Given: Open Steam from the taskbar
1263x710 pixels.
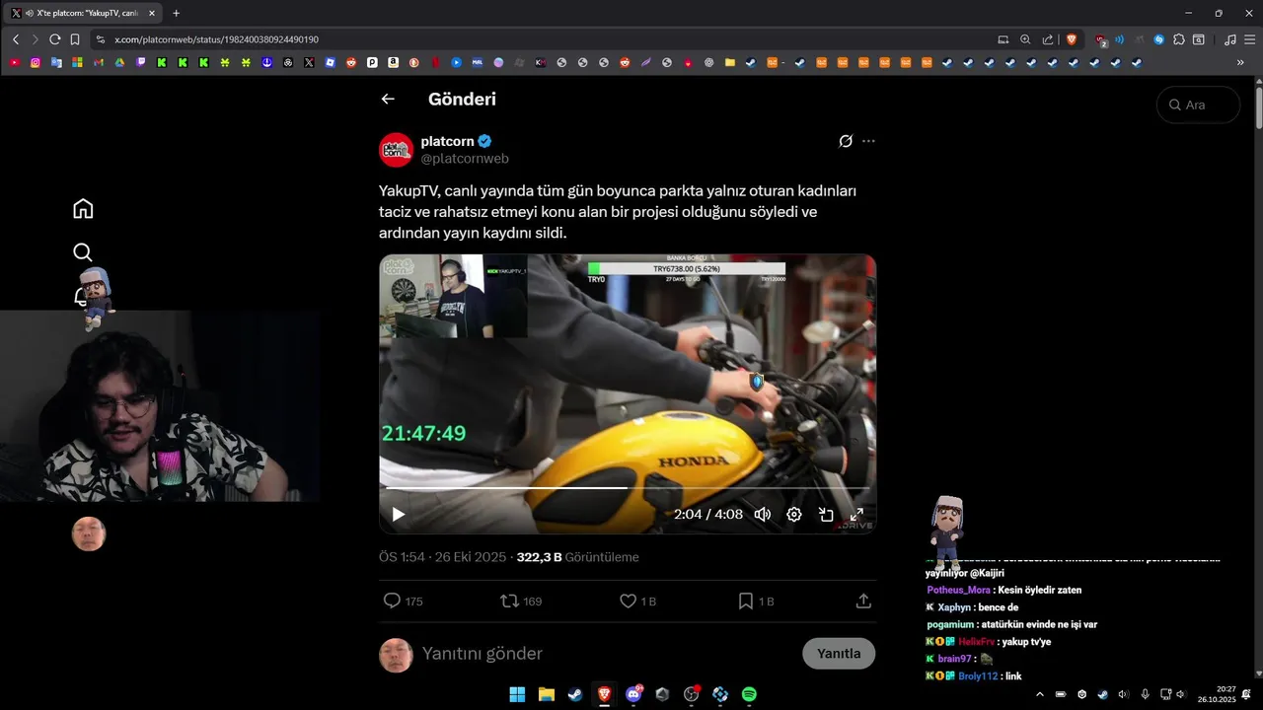Looking at the screenshot, I should click(x=574, y=694).
